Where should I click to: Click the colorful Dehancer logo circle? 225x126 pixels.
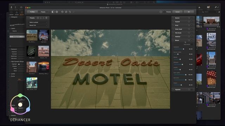pyautogui.click(x=20, y=104)
